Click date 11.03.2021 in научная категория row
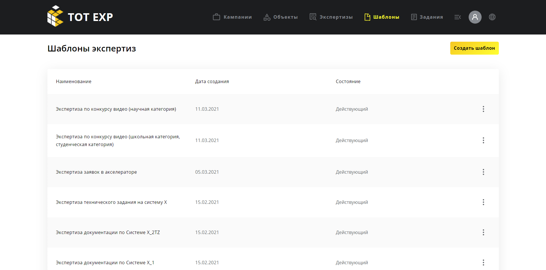The image size is (546, 270). (207, 109)
